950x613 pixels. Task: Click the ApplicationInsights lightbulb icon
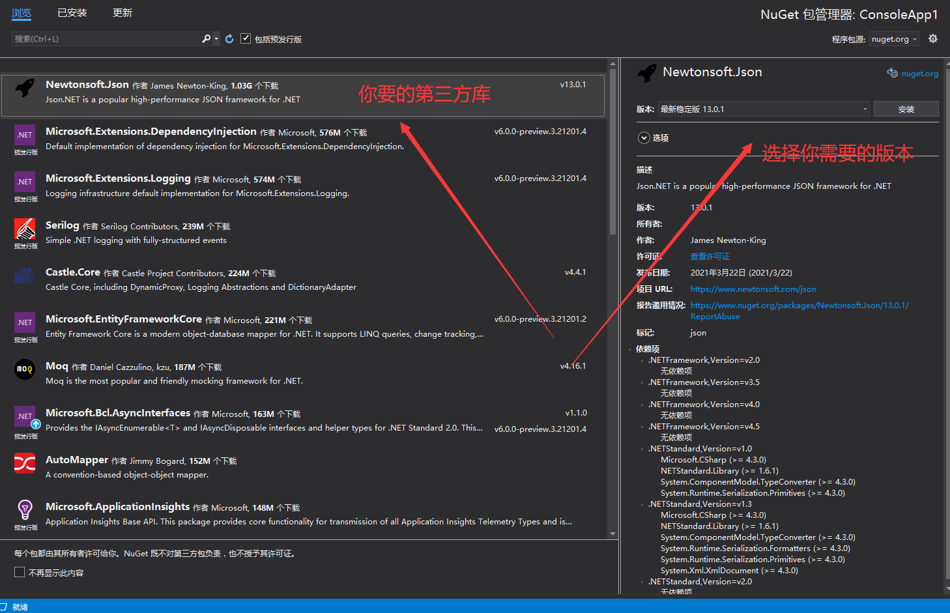[x=25, y=509]
